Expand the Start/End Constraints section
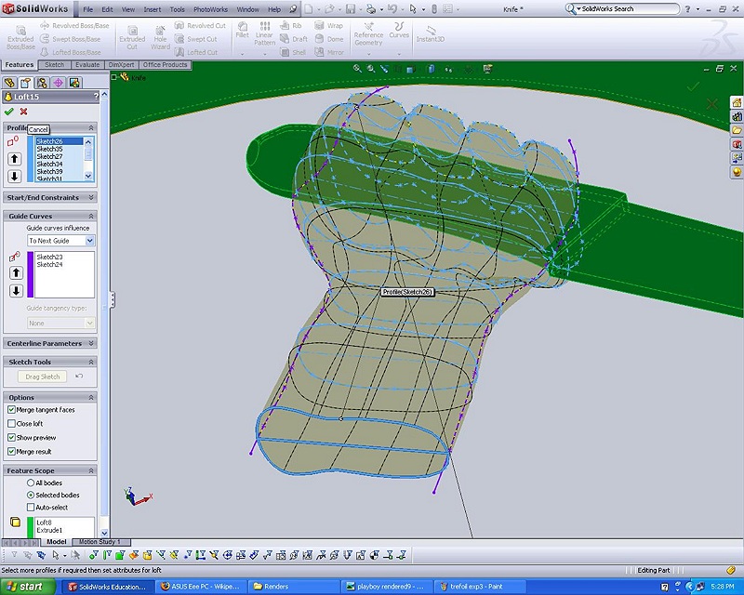This screenshot has width=744, height=595. (91, 197)
